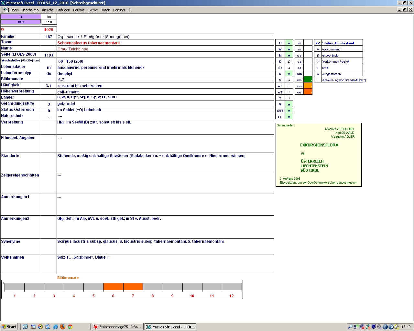
Task: Click the magnifier icon in the system tray
Action: point(350,327)
